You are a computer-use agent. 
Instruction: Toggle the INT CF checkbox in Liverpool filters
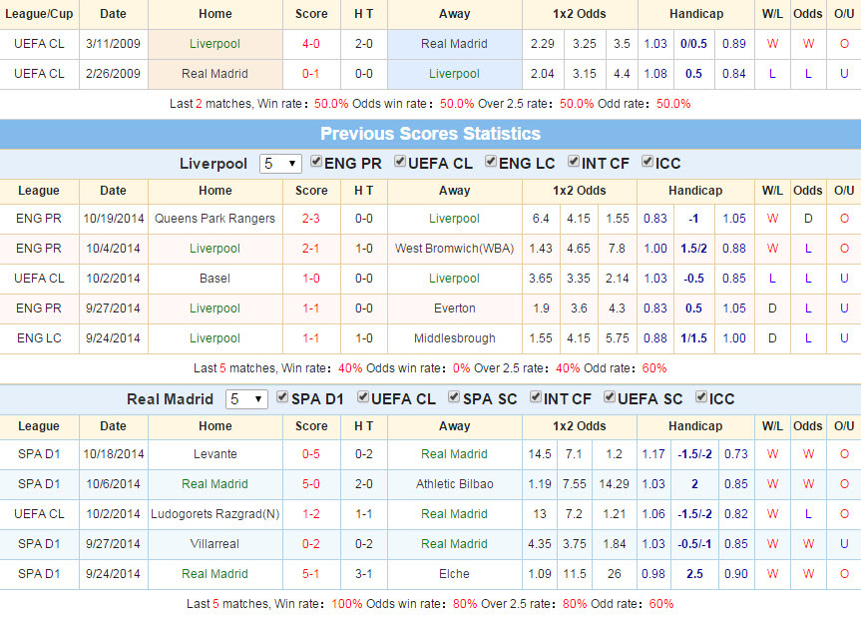pyautogui.click(x=574, y=161)
